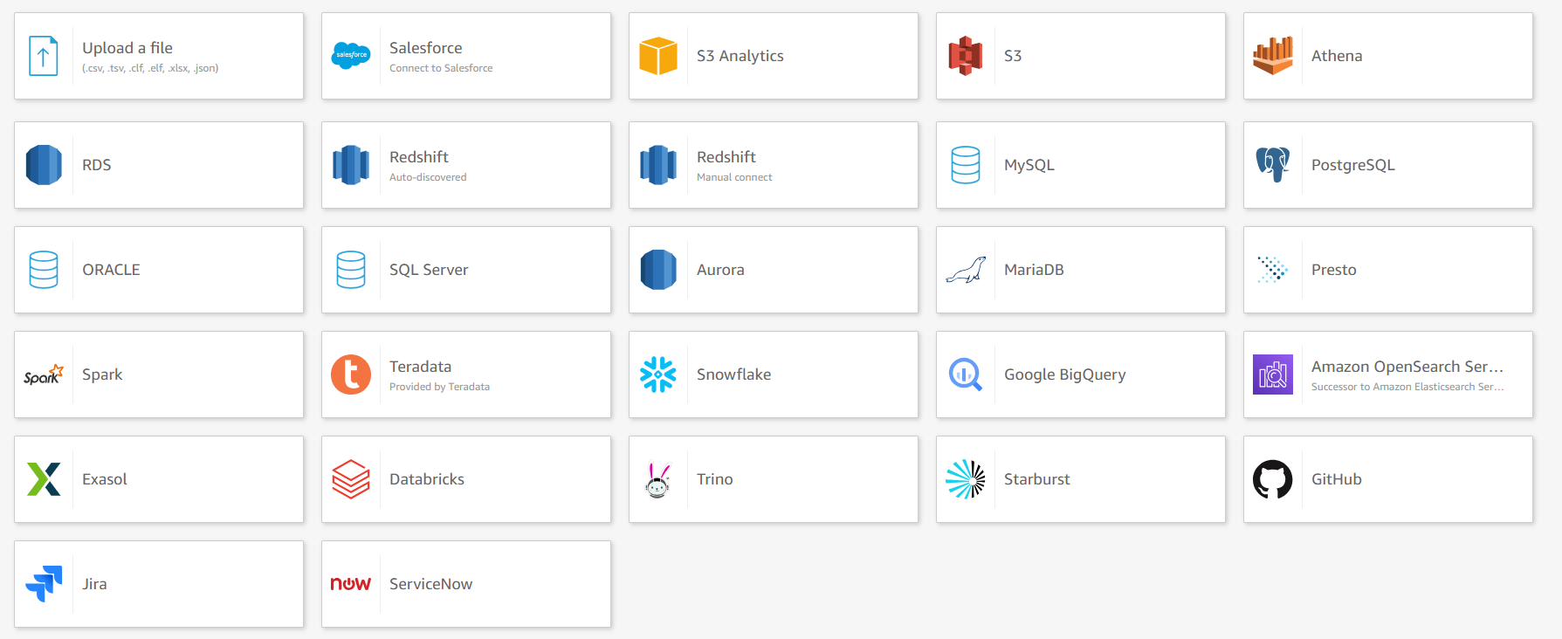1562x639 pixels.
Task: Select the Snowflake snowflake logo
Action: pos(658,374)
